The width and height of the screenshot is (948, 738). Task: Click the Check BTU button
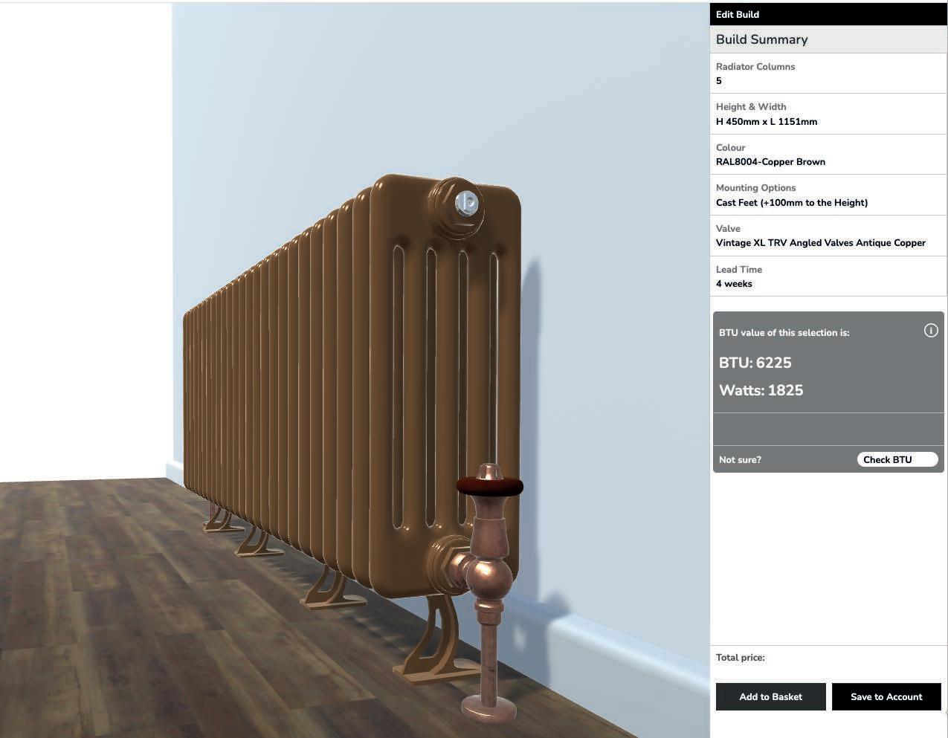tap(897, 459)
